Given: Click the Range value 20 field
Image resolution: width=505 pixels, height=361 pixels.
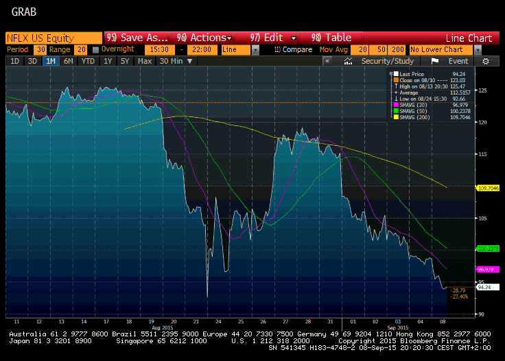Looking at the screenshot, I should 80,50.
